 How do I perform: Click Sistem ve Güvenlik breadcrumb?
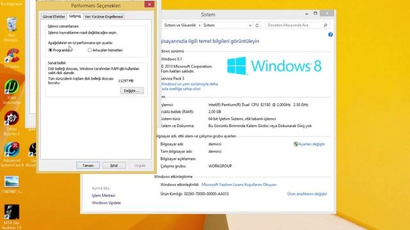(180, 26)
